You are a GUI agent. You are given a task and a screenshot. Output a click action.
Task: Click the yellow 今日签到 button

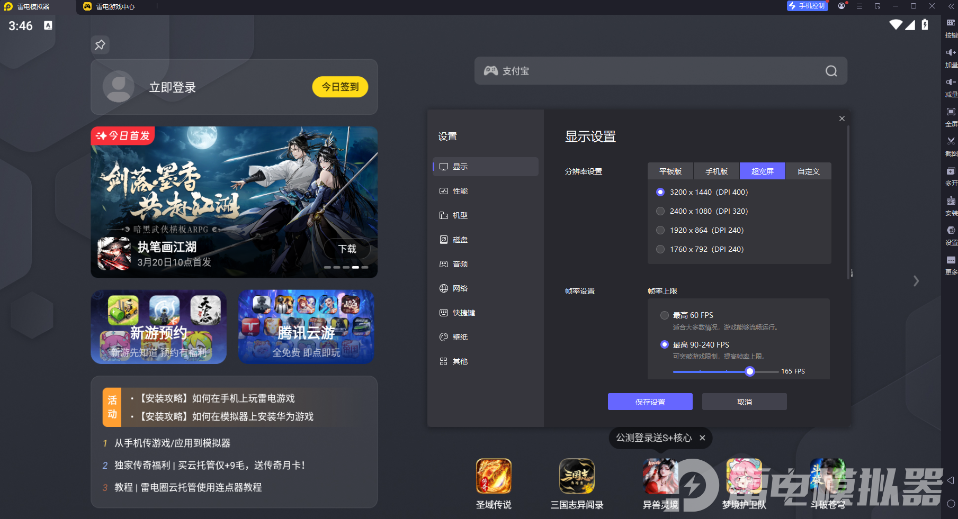[x=341, y=87]
